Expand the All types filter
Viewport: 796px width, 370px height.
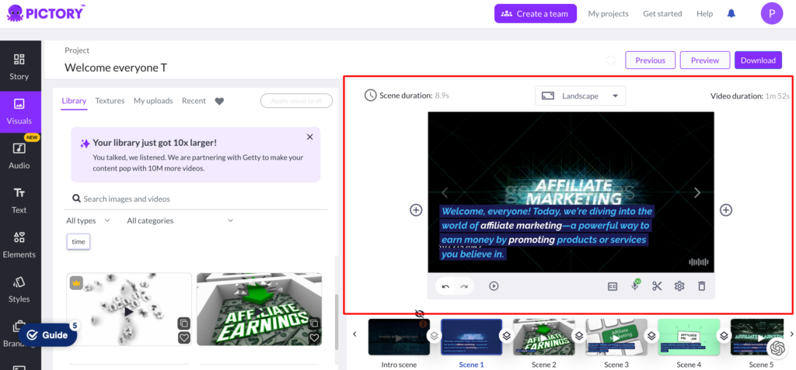pyautogui.click(x=88, y=221)
